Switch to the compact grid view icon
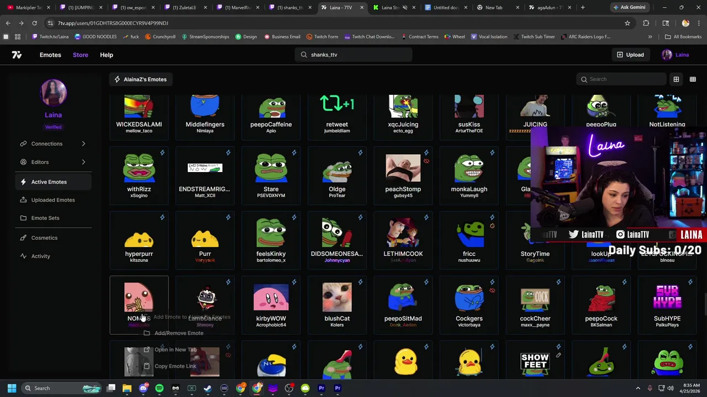Image resolution: width=707 pixels, height=397 pixels. coord(693,79)
